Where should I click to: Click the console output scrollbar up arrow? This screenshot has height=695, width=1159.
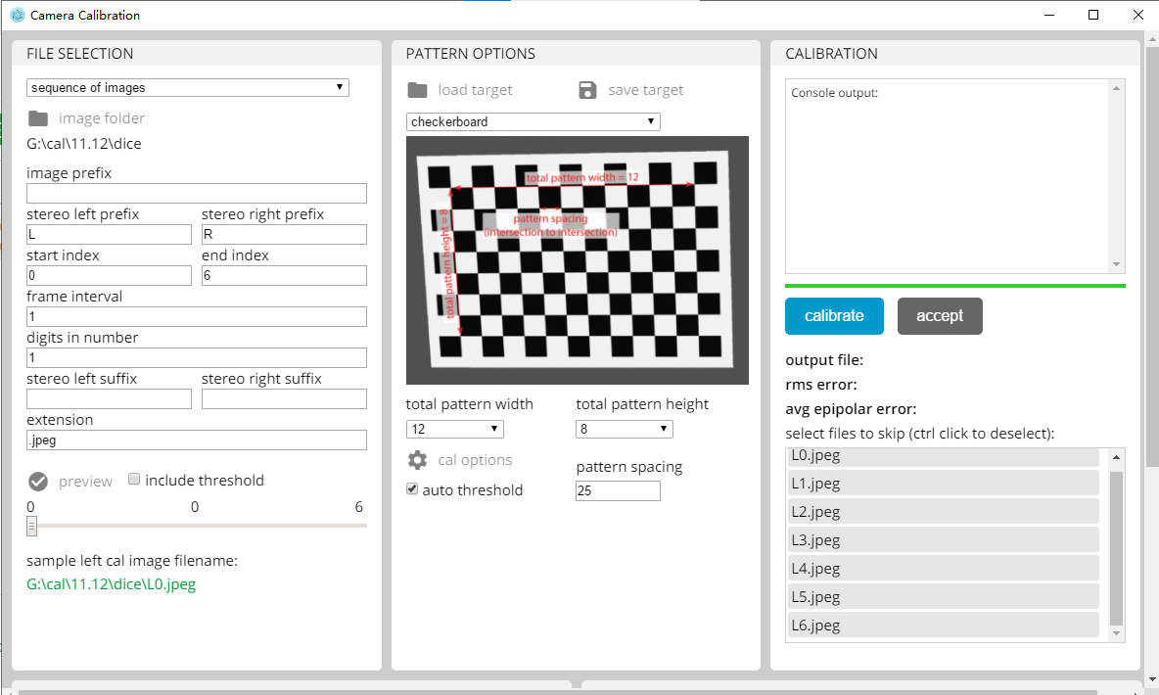[1116, 88]
